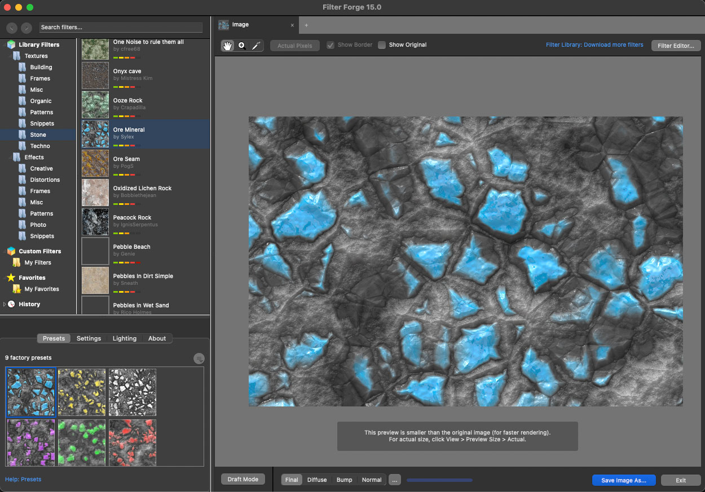This screenshot has width=705, height=492.
Task: Toggle Draft Mode rendering
Action: (x=243, y=479)
